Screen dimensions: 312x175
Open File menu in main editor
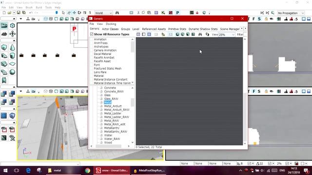point(3,7)
